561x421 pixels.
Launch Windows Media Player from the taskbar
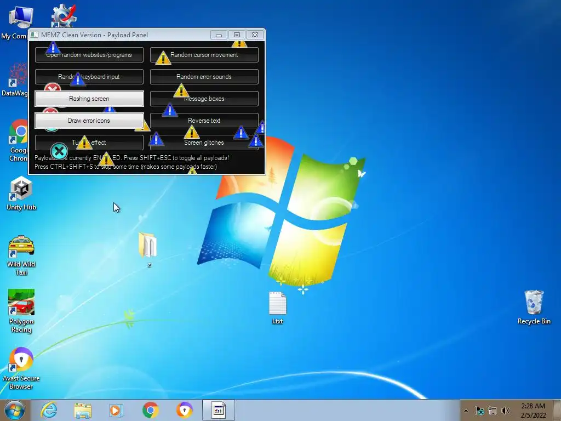116,410
